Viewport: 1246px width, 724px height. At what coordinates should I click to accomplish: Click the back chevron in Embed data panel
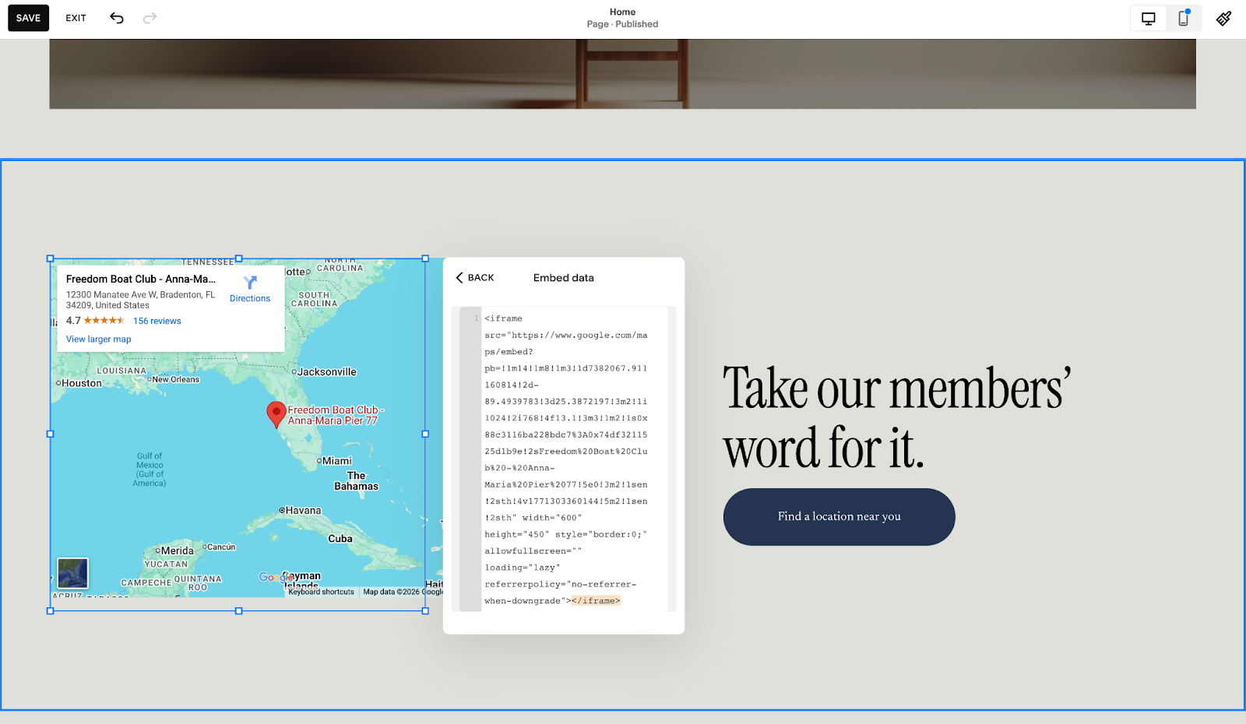[459, 278]
